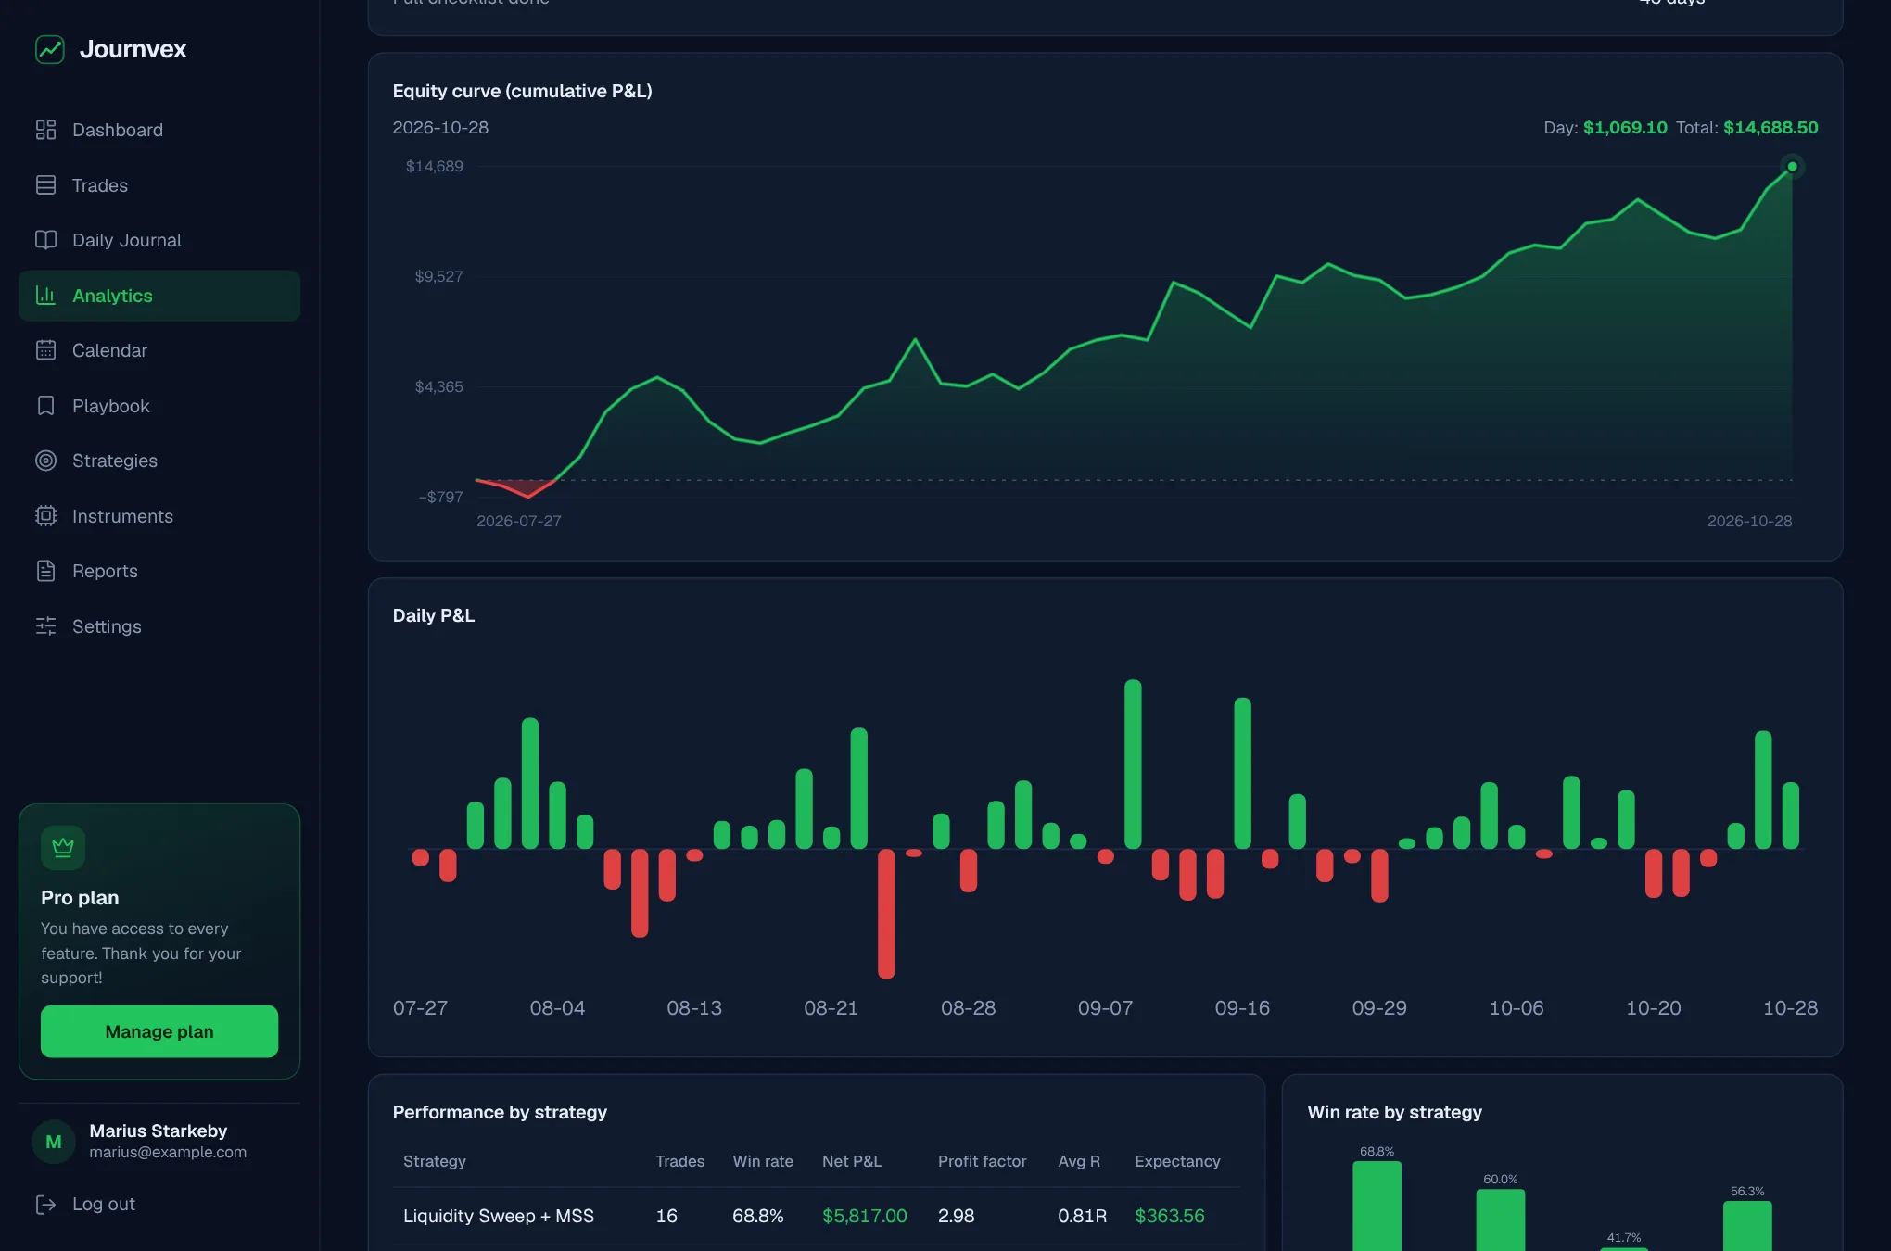This screenshot has width=1891, height=1251.
Task: Click the marius@example.com email text
Action: click(x=168, y=1152)
